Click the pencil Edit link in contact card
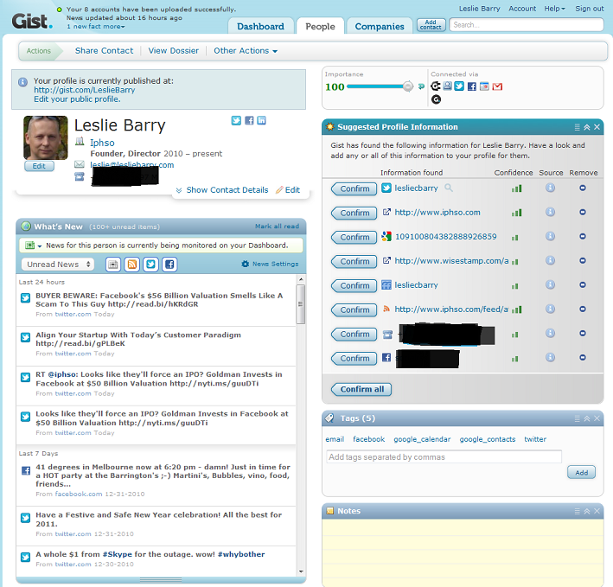The image size is (613, 587). pos(288,190)
